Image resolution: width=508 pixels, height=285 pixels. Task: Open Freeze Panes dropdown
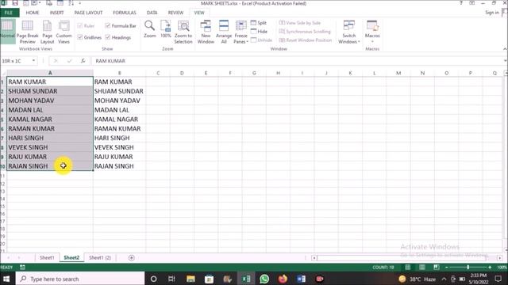(241, 32)
